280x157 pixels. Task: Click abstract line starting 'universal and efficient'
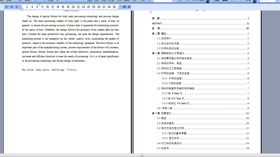(x=70, y=56)
